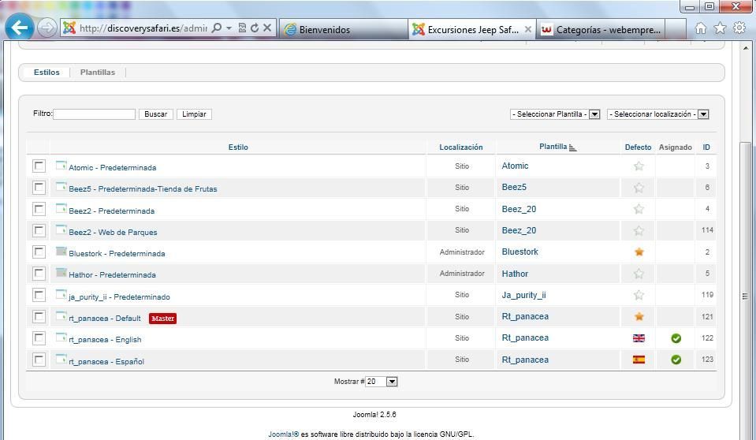
Task: Tick the ja_purity_ii - Predeterminado checkbox
Action: (39, 295)
